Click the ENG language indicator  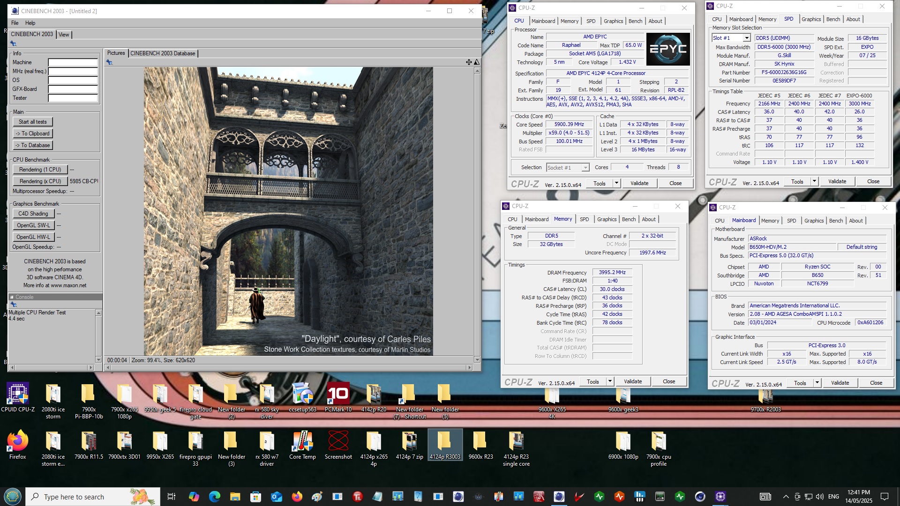point(833,497)
